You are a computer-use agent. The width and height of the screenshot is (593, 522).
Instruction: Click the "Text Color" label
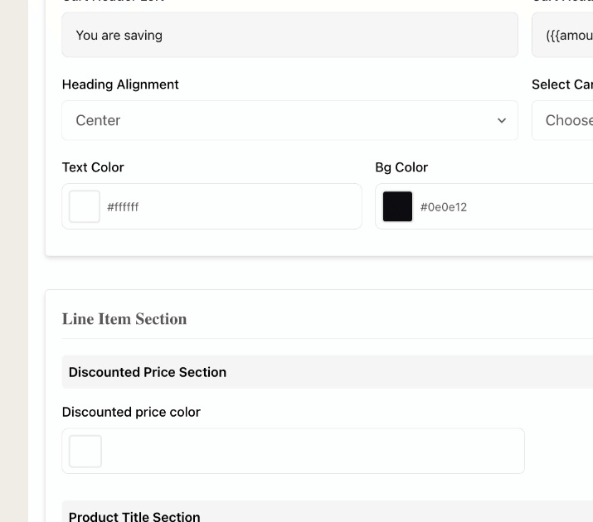coord(93,167)
